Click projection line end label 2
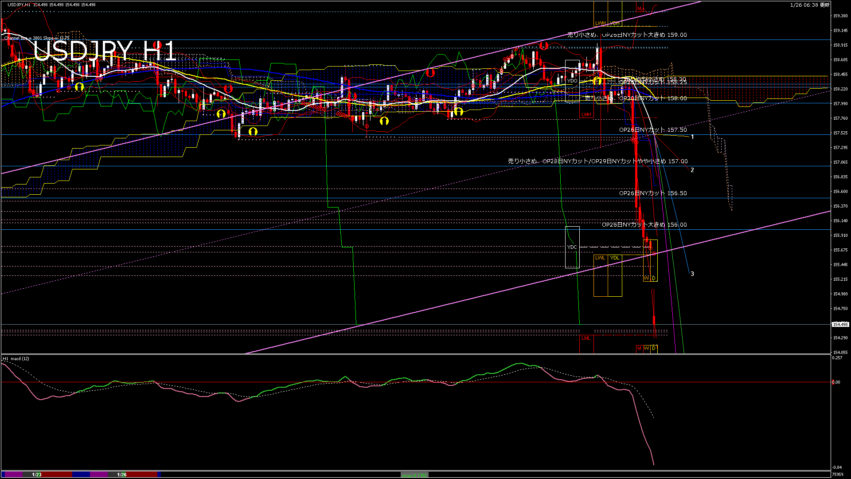Viewport: 851px width, 479px height. click(692, 170)
